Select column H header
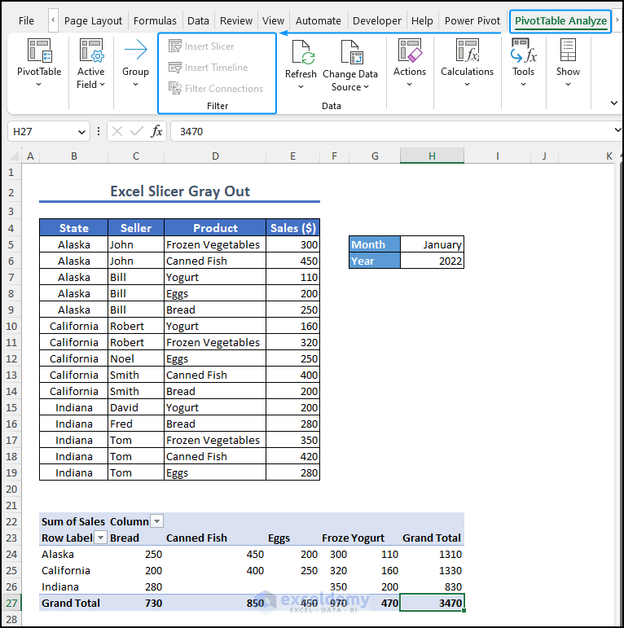624x628 pixels. point(432,156)
